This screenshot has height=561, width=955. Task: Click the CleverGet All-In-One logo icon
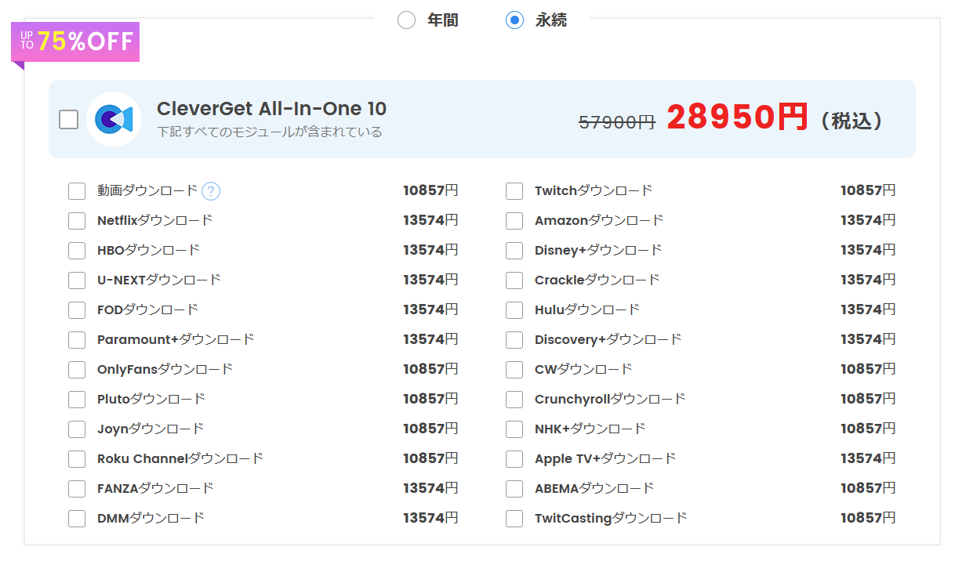click(114, 119)
